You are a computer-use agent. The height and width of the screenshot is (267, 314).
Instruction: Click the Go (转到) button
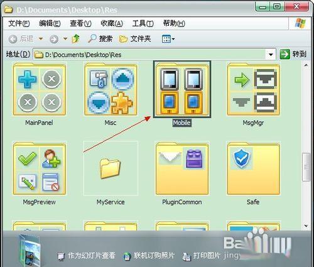tap(293, 54)
